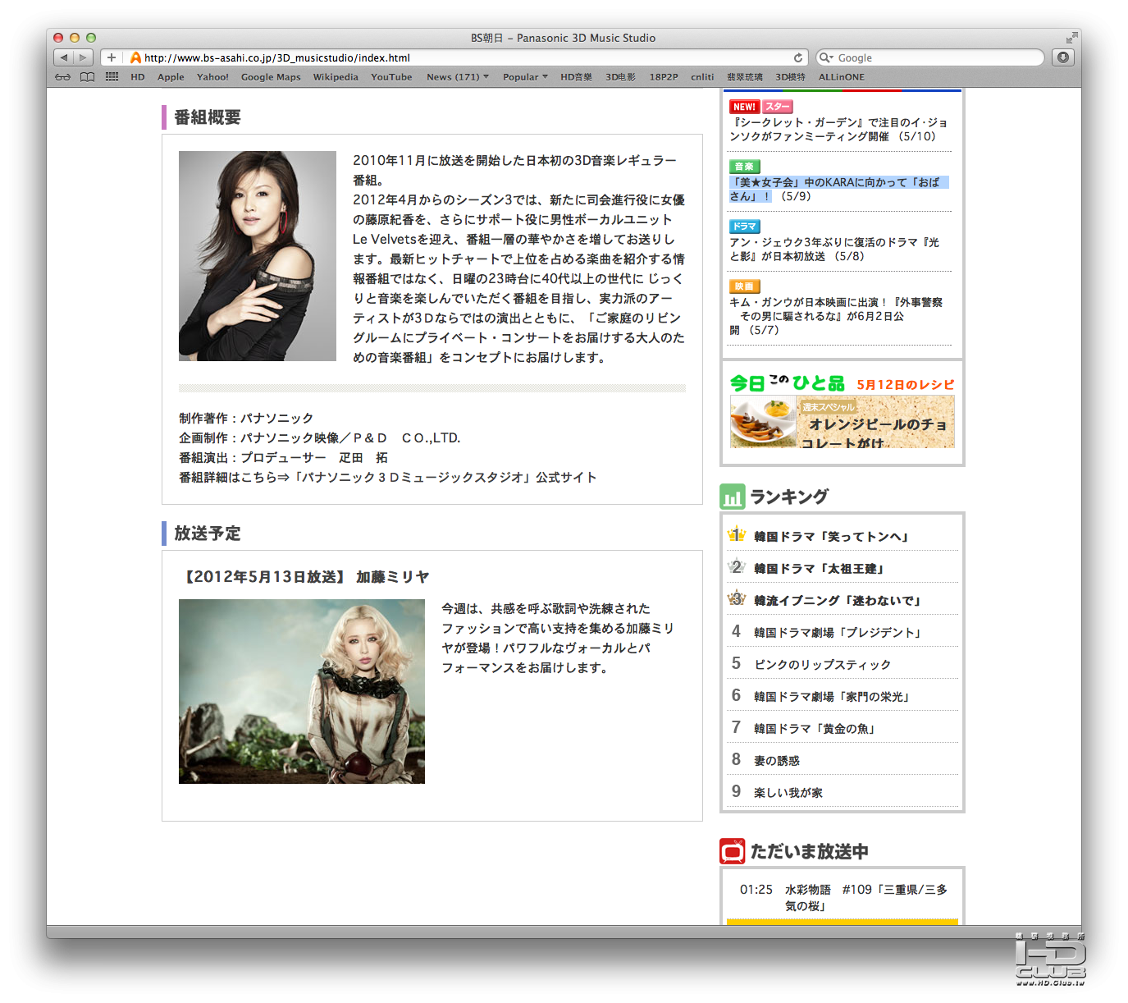Open Top Sites grid icon
The image size is (1128, 1003).
pos(112,77)
